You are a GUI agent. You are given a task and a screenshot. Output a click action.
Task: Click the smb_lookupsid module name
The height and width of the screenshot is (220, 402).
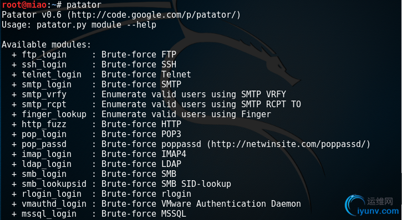point(54,184)
